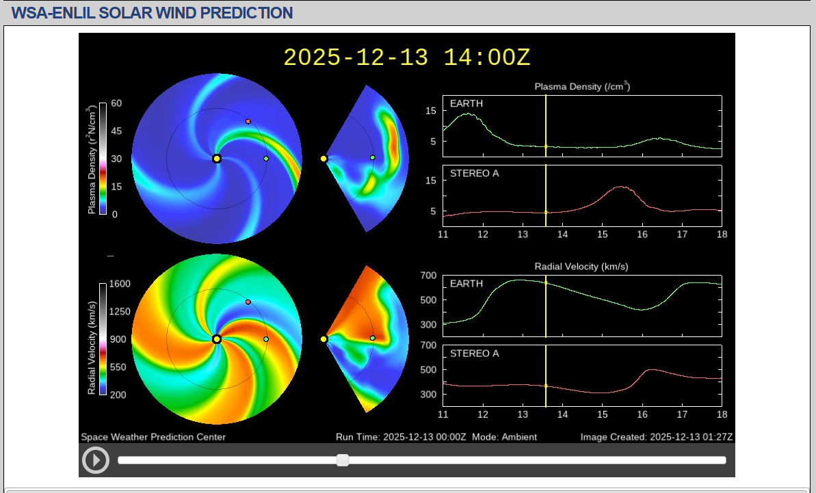Click the Space Weather Prediction Center text

153,437
